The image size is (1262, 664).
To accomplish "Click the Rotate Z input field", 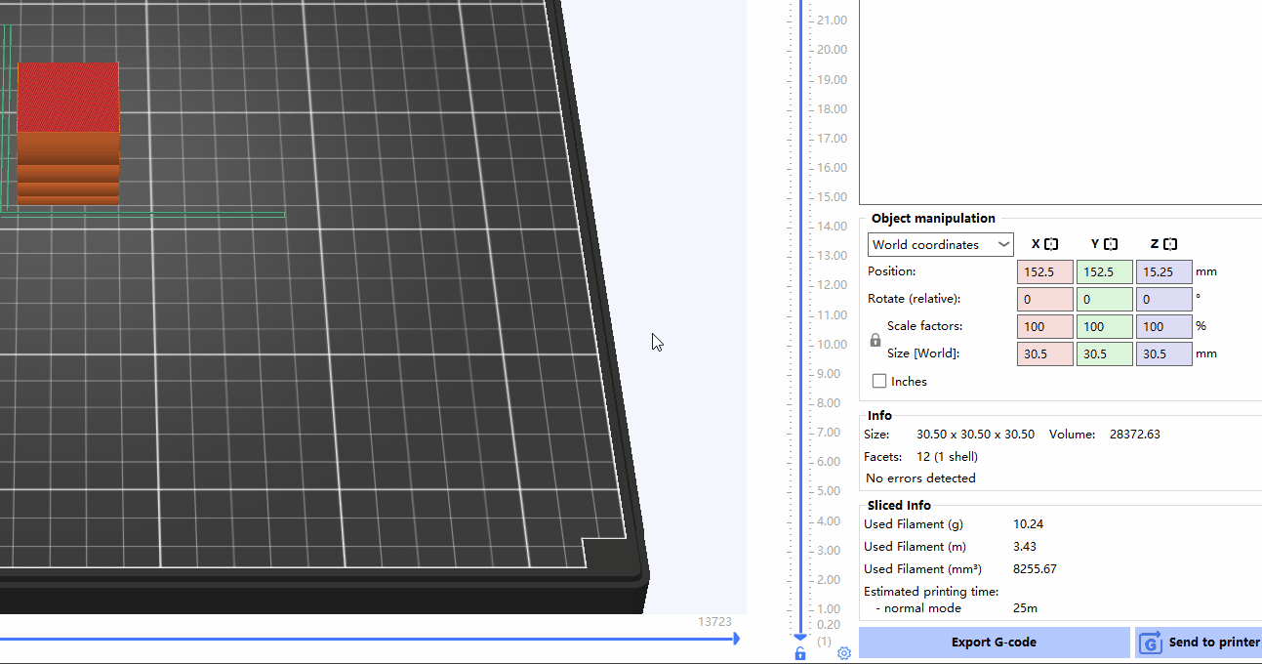I will 1163,300.
